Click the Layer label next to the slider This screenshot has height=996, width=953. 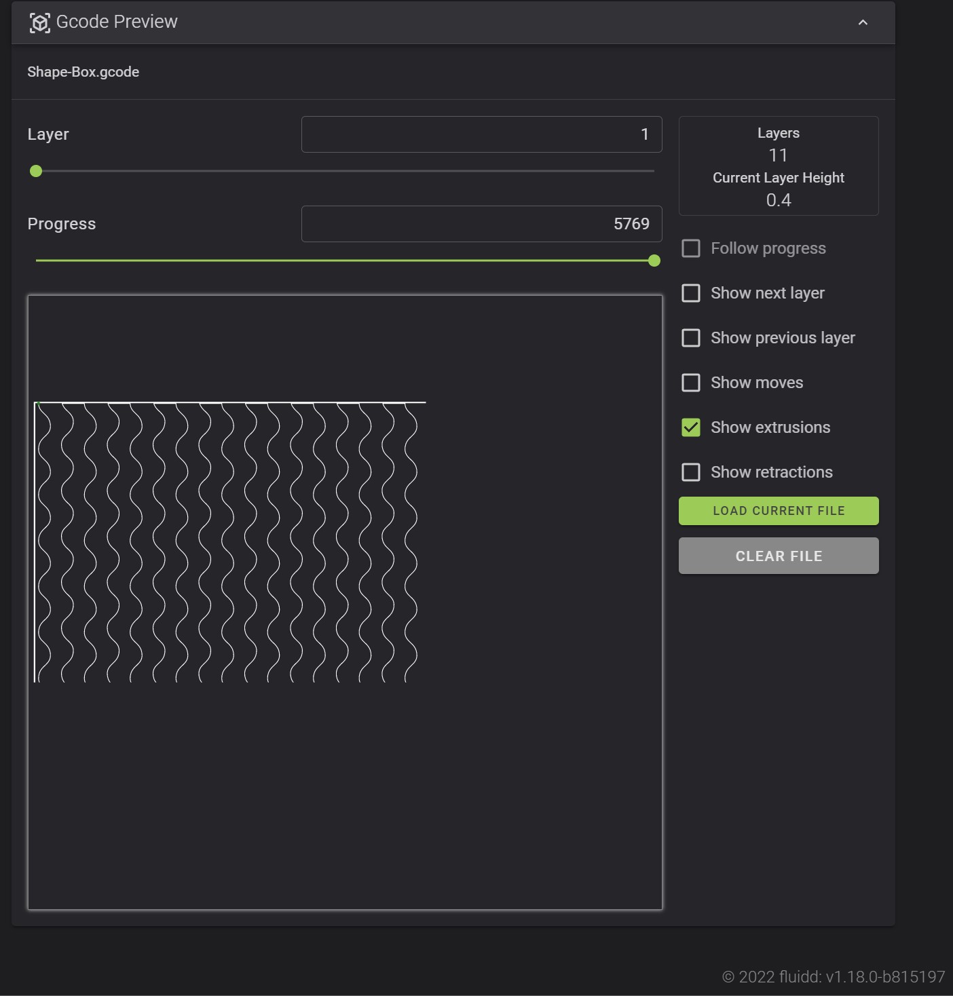pos(48,134)
